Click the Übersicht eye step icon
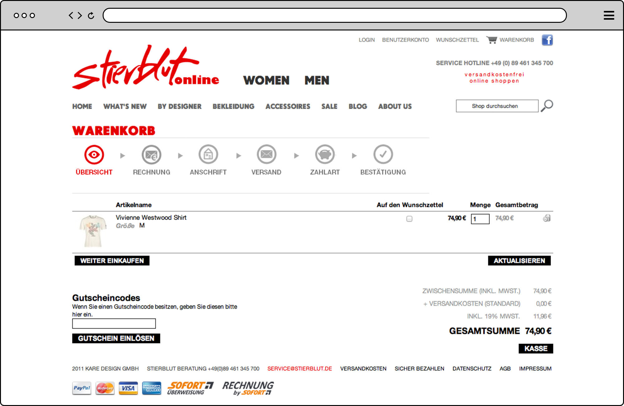 (x=94, y=154)
